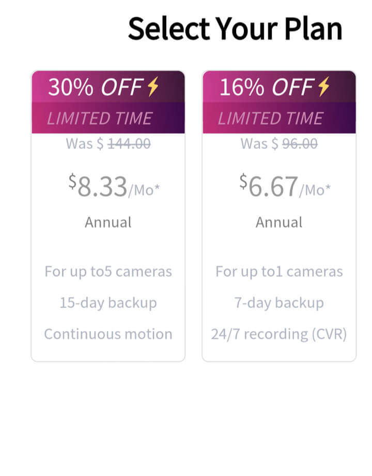372x476 pixels.
Task: Click the Select Your Plan heading
Action: click(235, 28)
